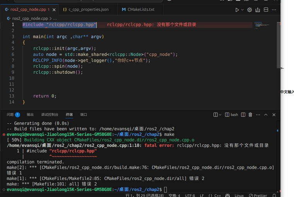This screenshot has width=294, height=197.
Task: Click terminal input cursor at last prompt
Action: 166,190
